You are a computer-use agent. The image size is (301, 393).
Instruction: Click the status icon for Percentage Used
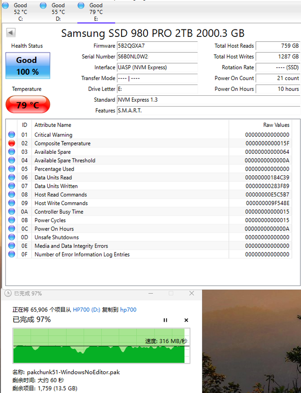[x=11, y=168]
